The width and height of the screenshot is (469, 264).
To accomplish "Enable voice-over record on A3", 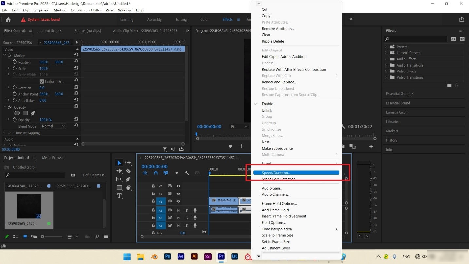I will 195,225.
